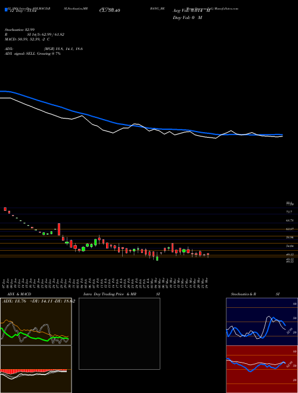Click the first red candle at chart start
This screenshot has width=298, height=393.
click(5, 209)
